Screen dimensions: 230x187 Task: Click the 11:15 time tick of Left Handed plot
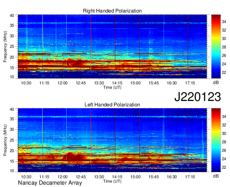tap(44, 177)
